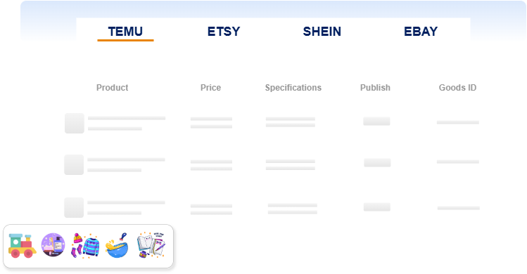Image resolution: width=527 pixels, height=274 pixels.
Task: Switch to the SHEIN tab
Action: point(322,32)
